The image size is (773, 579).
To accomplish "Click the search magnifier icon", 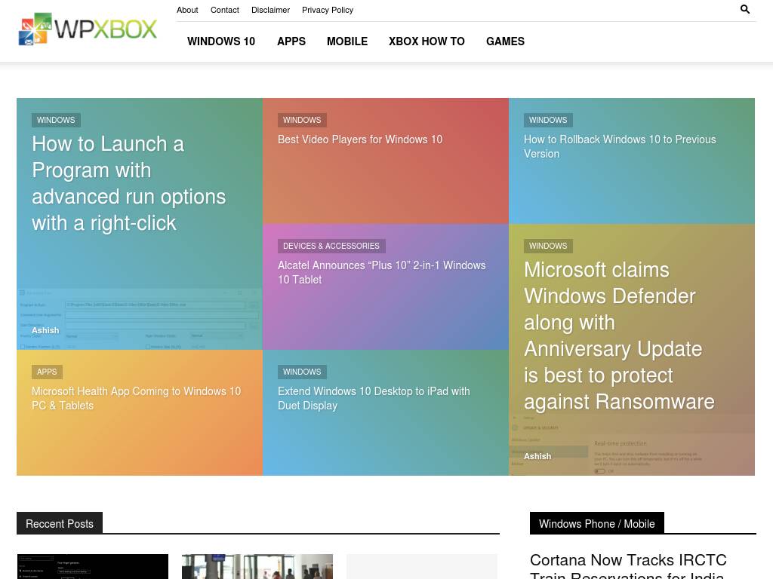I will (745, 10).
